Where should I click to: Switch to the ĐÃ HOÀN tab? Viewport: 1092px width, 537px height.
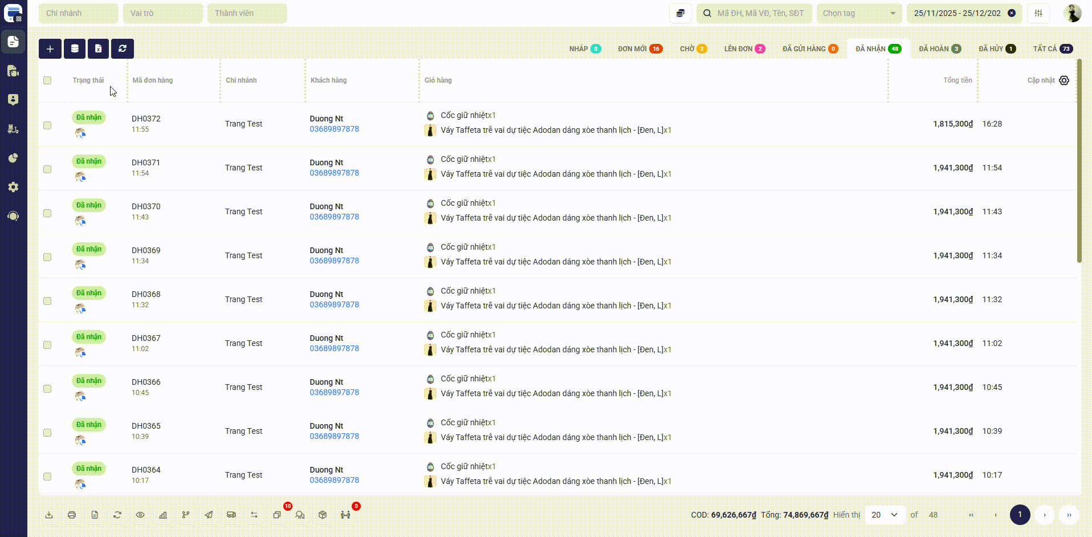pos(939,49)
